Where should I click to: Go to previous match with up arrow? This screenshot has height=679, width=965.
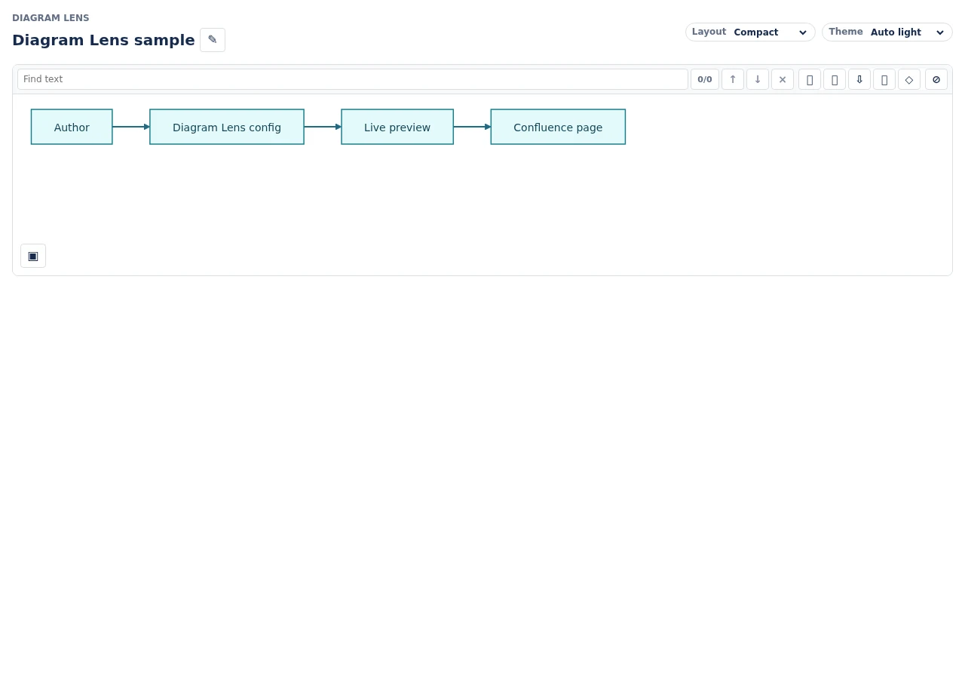point(733,79)
